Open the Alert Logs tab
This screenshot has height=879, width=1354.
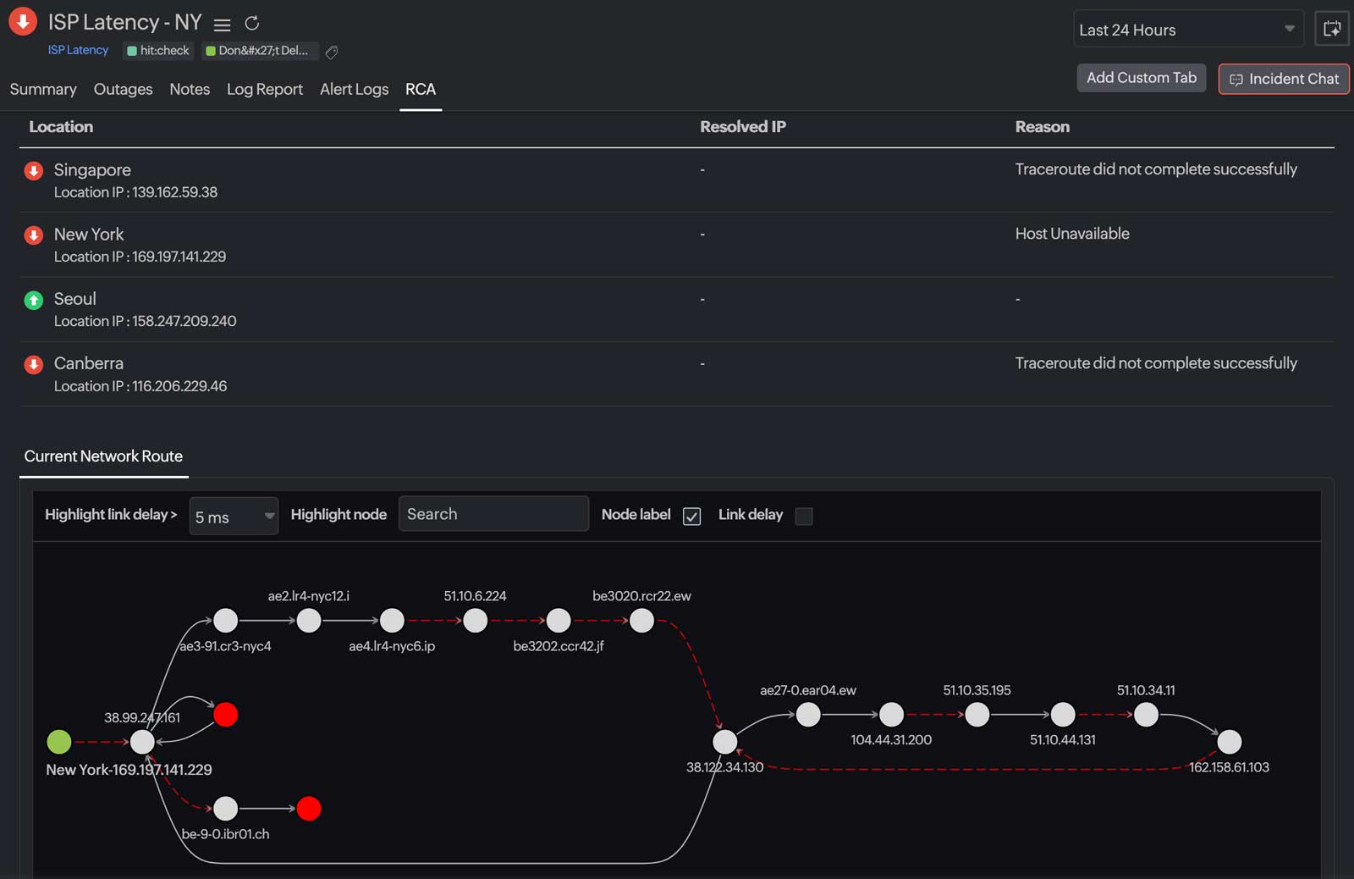354,90
